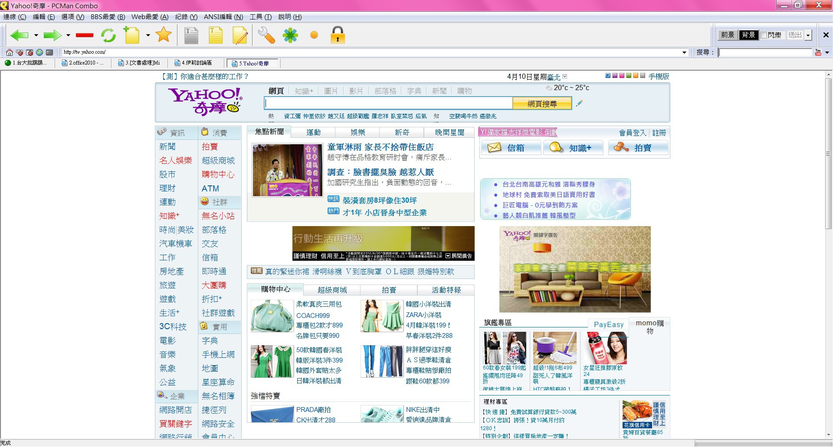The height and width of the screenshot is (447, 833).
Task: Choose the orange page theme swatch
Action: coord(636,76)
